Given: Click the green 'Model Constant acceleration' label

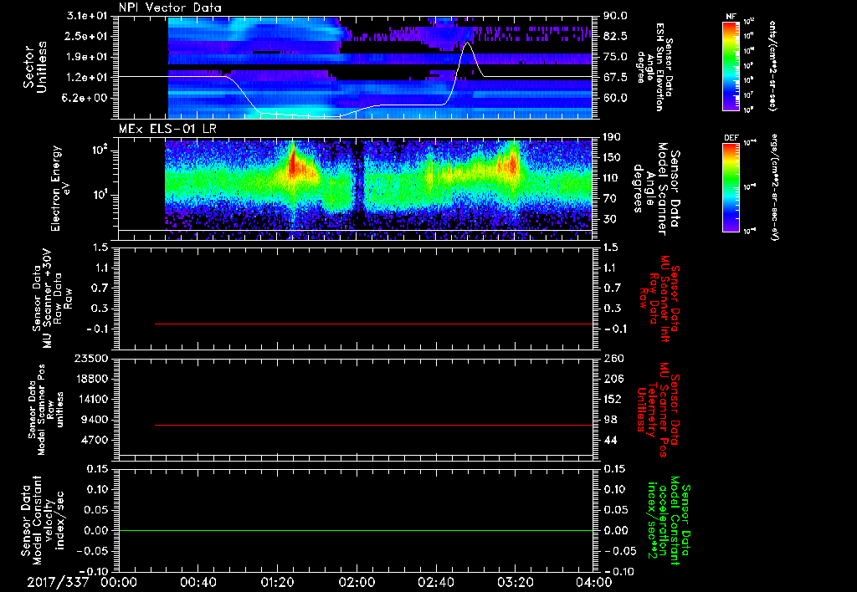Looking at the screenshot, I should pos(669,521).
